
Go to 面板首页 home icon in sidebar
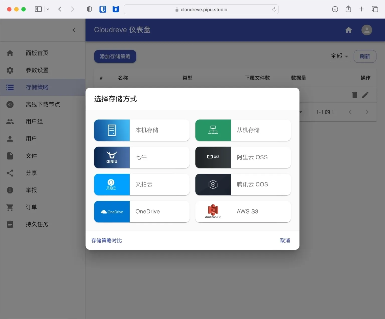coord(10,53)
